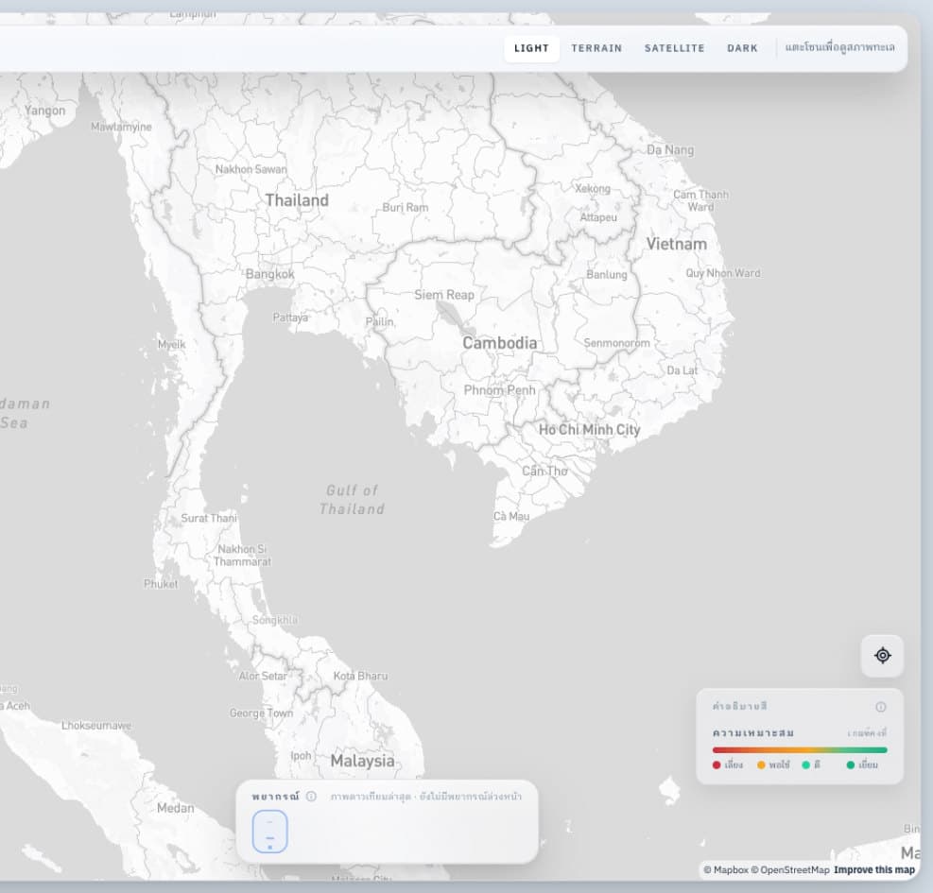Open info icon in color legend panel
This screenshot has width=933, height=893.
coord(881,707)
